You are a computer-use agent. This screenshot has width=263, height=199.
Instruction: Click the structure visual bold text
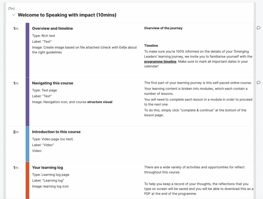[100, 102]
